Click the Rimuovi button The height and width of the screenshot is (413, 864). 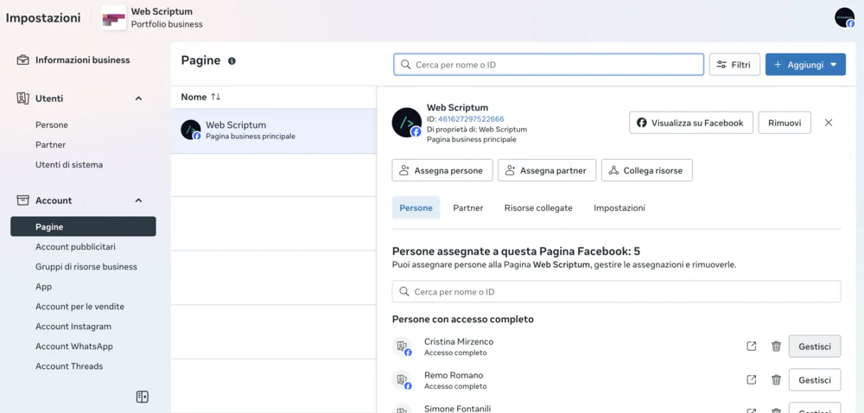[x=785, y=123]
